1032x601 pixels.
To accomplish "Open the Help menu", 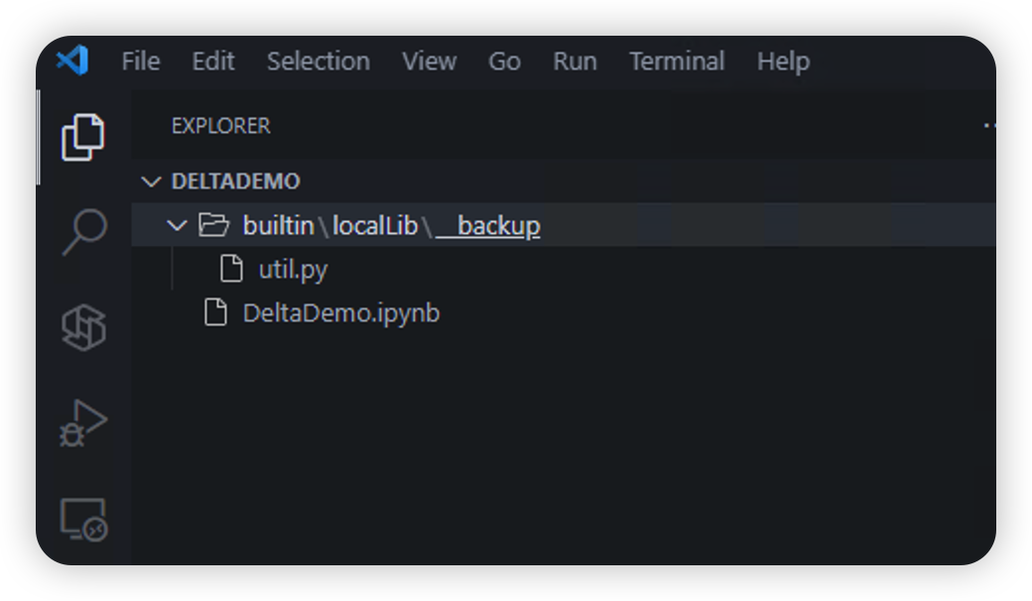I will [x=783, y=61].
